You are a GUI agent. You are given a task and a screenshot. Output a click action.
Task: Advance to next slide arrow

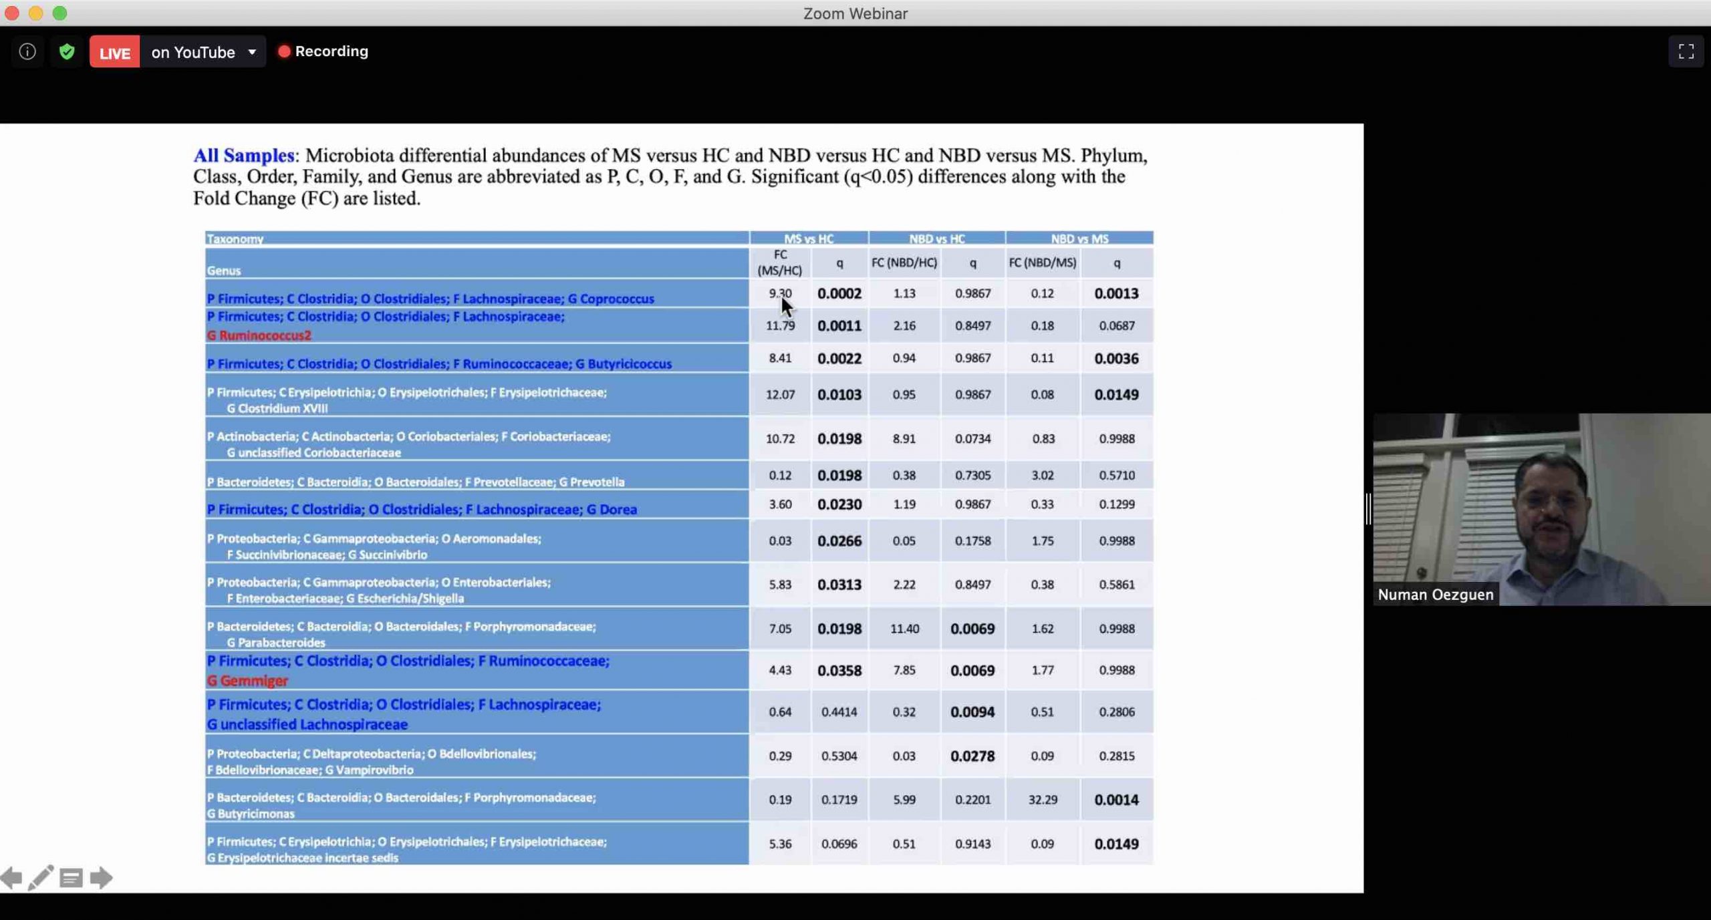pyautogui.click(x=101, y=878)
